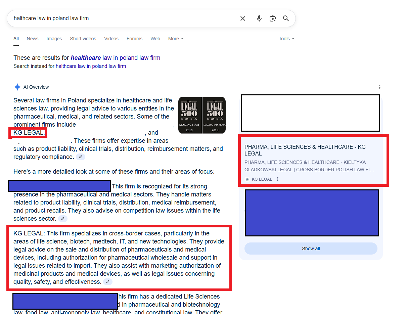Screen dimensions: 406x314
Task: Click the KG LEGAL favicon in source card
Action: (247, 179)
